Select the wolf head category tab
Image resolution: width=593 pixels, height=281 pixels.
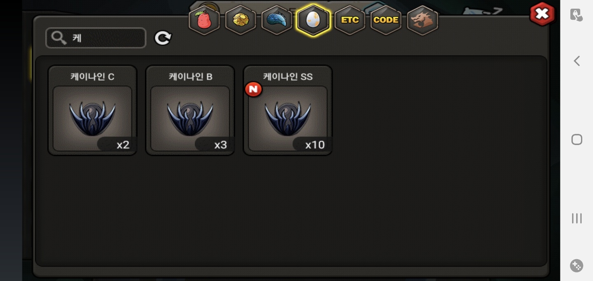423,20
